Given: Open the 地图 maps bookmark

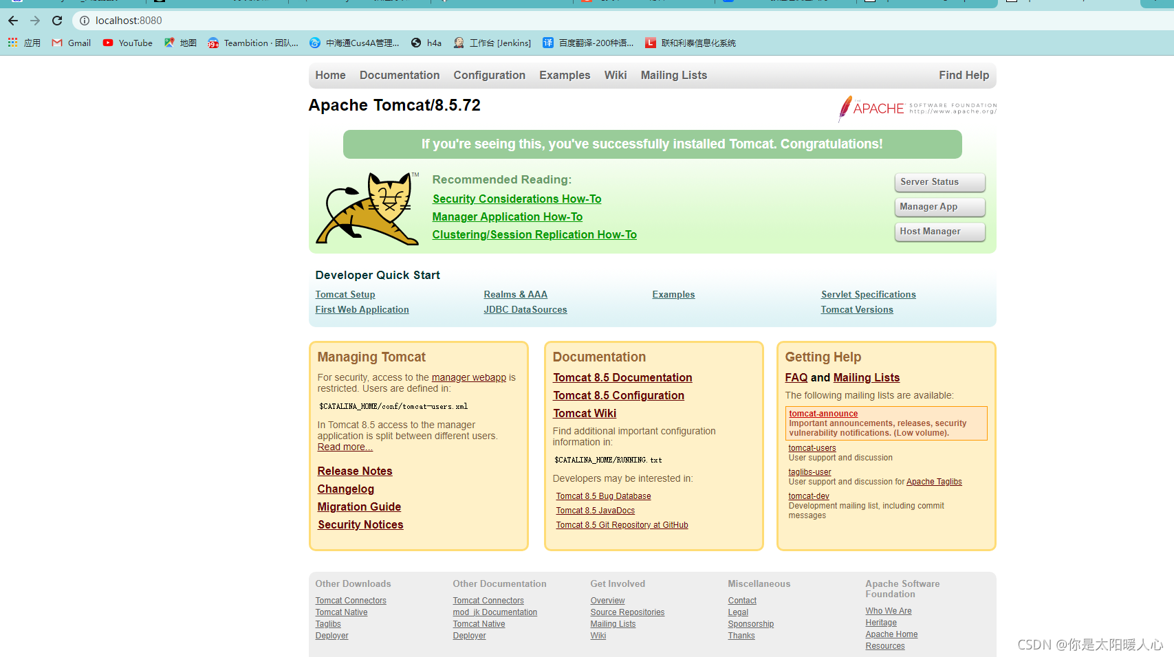Looking at the screenshot, I should click(x=180, y=43).
